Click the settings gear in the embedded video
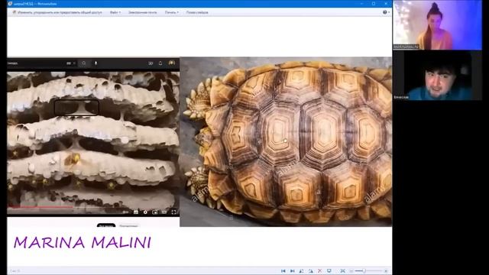This screenshot has width=489, height=275. click(x=145, y=212)
